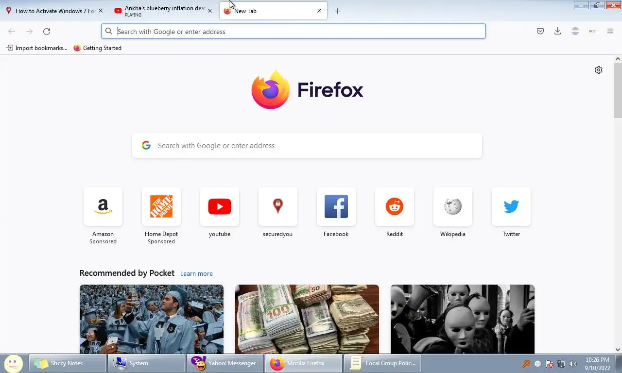The image size is (622, 373).
Task: Click the orange magnifier tray icon
Action: [x=526, y=363]
